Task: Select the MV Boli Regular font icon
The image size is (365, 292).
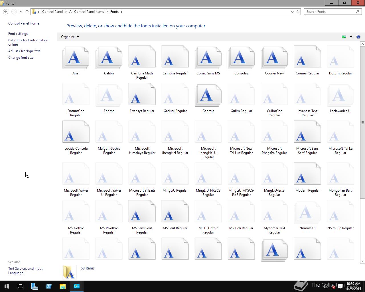Action: 241,211
